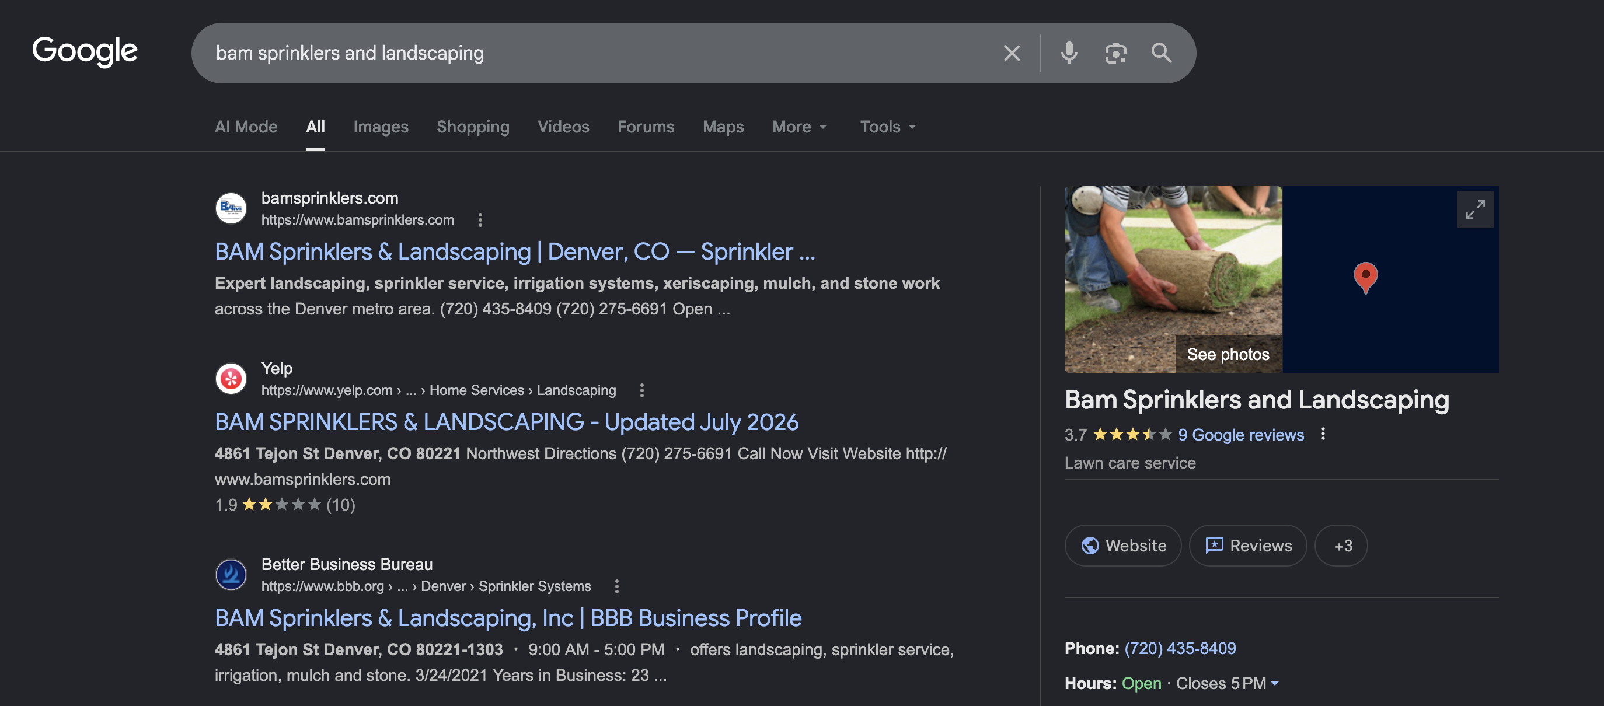This screenshot has width=1604, height=706.
Task: Click the bamsprinklers.com site name
Action: [329, 198]
